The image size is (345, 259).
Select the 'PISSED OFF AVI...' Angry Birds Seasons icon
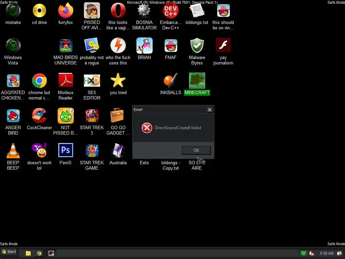tap(92, 10)
